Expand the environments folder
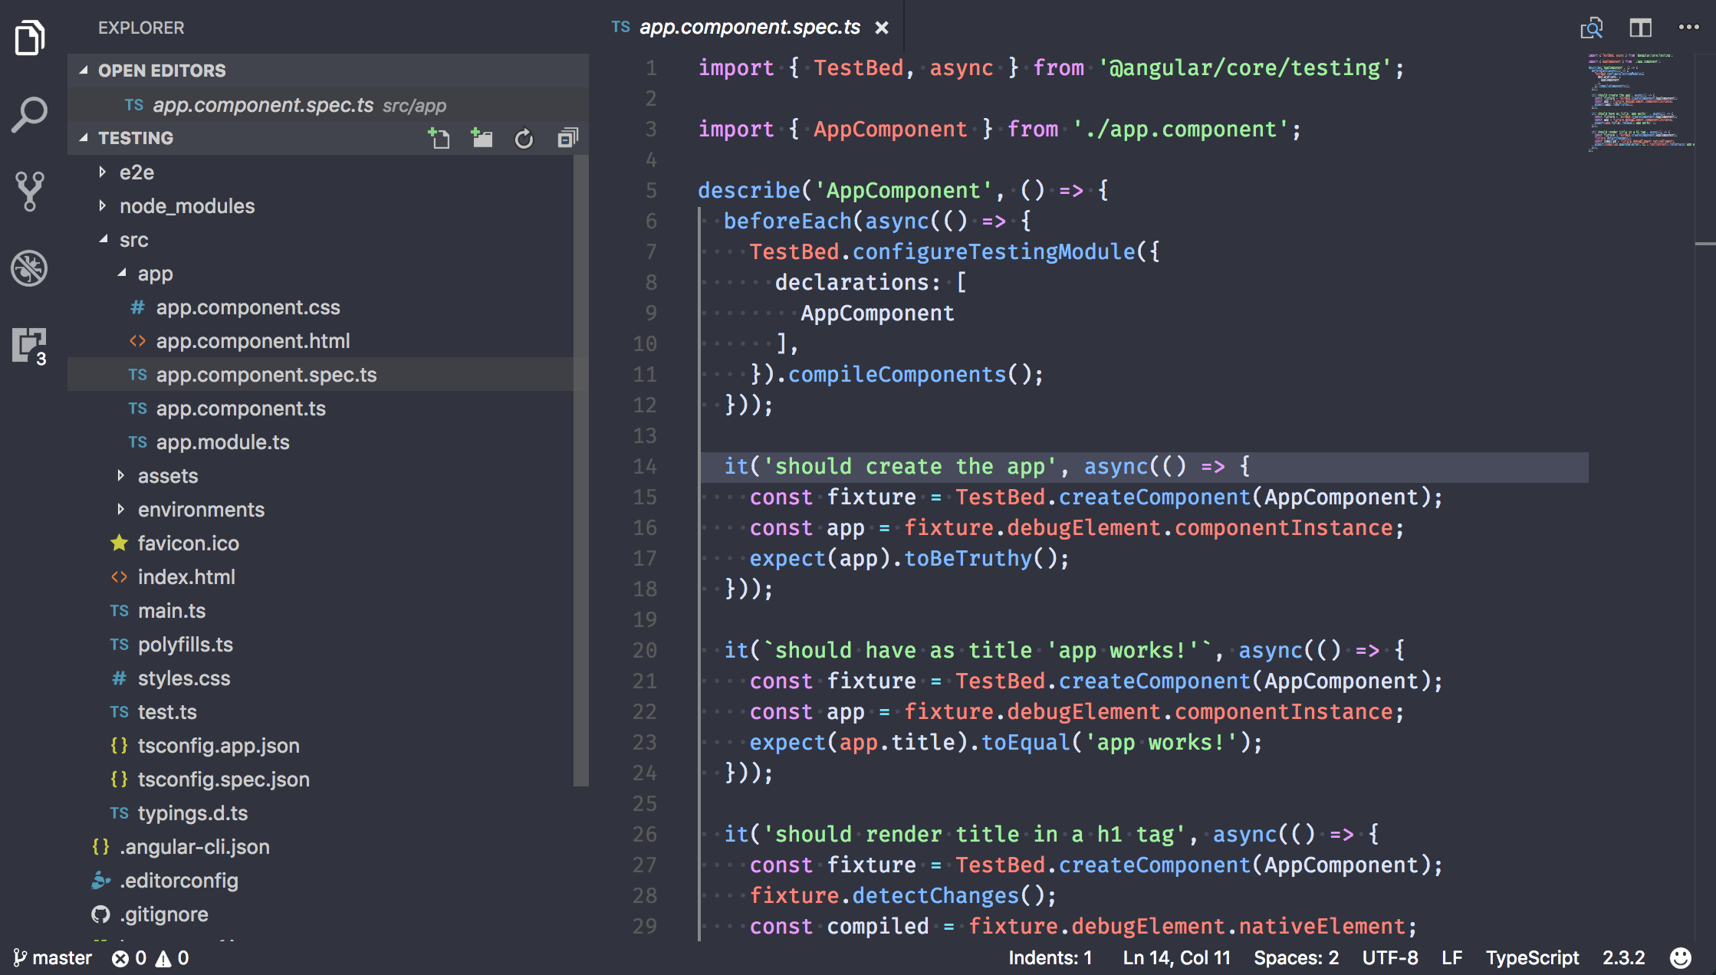This screenshot has height=975, width=1716. pos(120,510)
